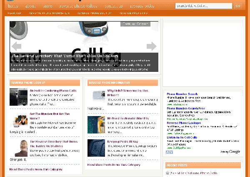Open Phone Number Search ad link
The width and height of the screenshot is (250, 177).
[182, 94]
